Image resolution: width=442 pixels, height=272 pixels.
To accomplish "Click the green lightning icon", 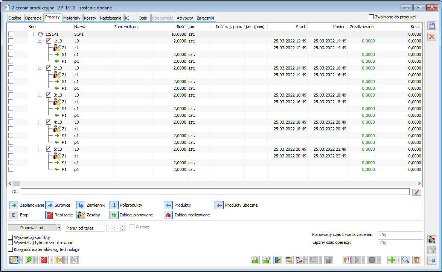I will click(x=29, y=260).
